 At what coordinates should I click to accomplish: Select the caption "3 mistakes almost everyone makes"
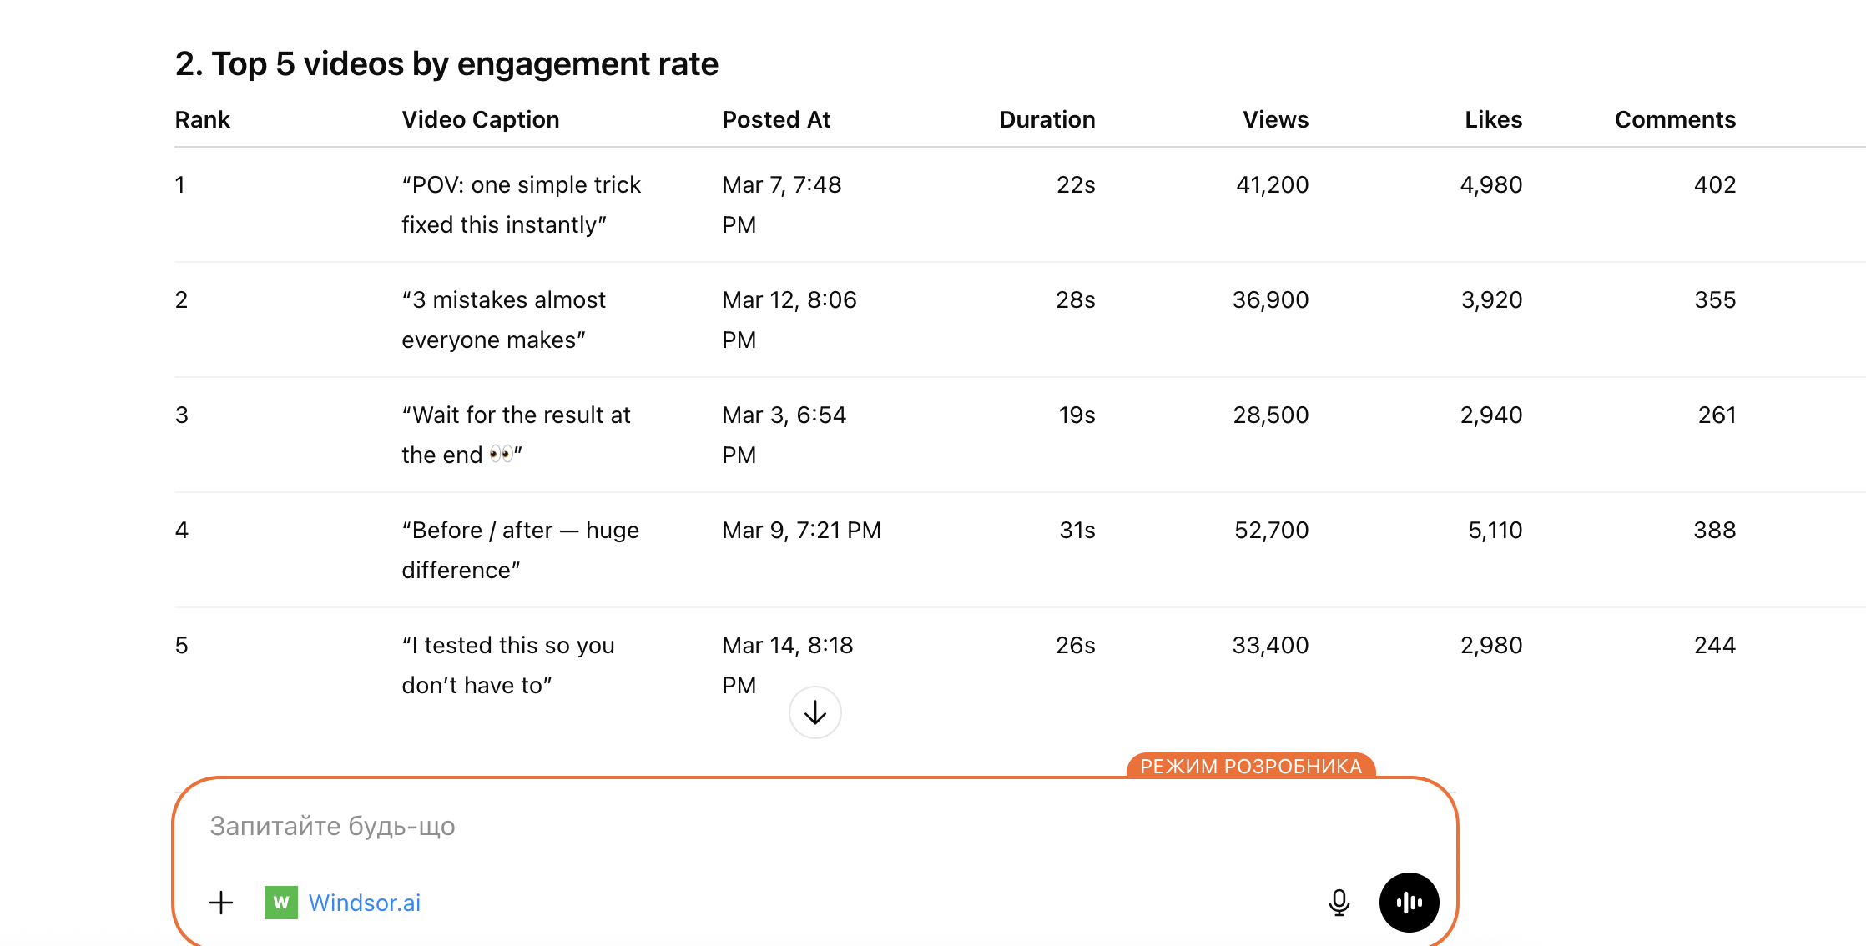[x=503, y=320]
